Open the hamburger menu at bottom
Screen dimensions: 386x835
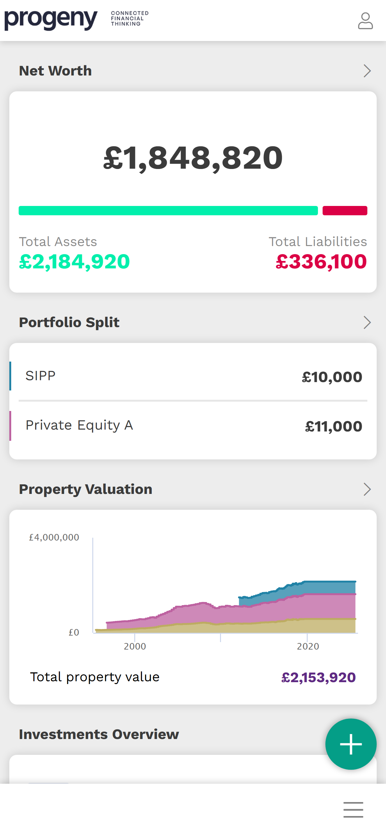pos(353,810)
